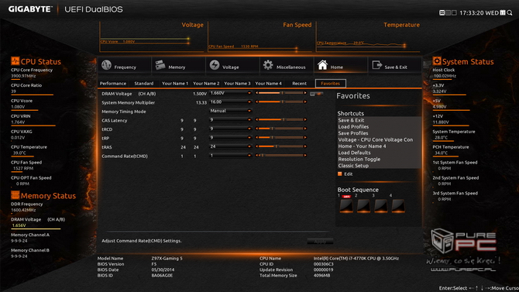Click the Apply button

click(320, 242)
